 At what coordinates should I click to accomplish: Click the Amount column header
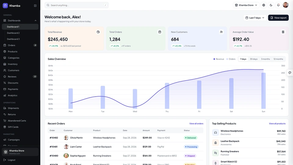click(146, 130)
